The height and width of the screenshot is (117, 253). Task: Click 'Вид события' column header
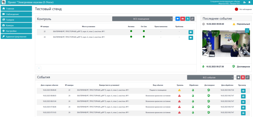[x=158, y=85]
